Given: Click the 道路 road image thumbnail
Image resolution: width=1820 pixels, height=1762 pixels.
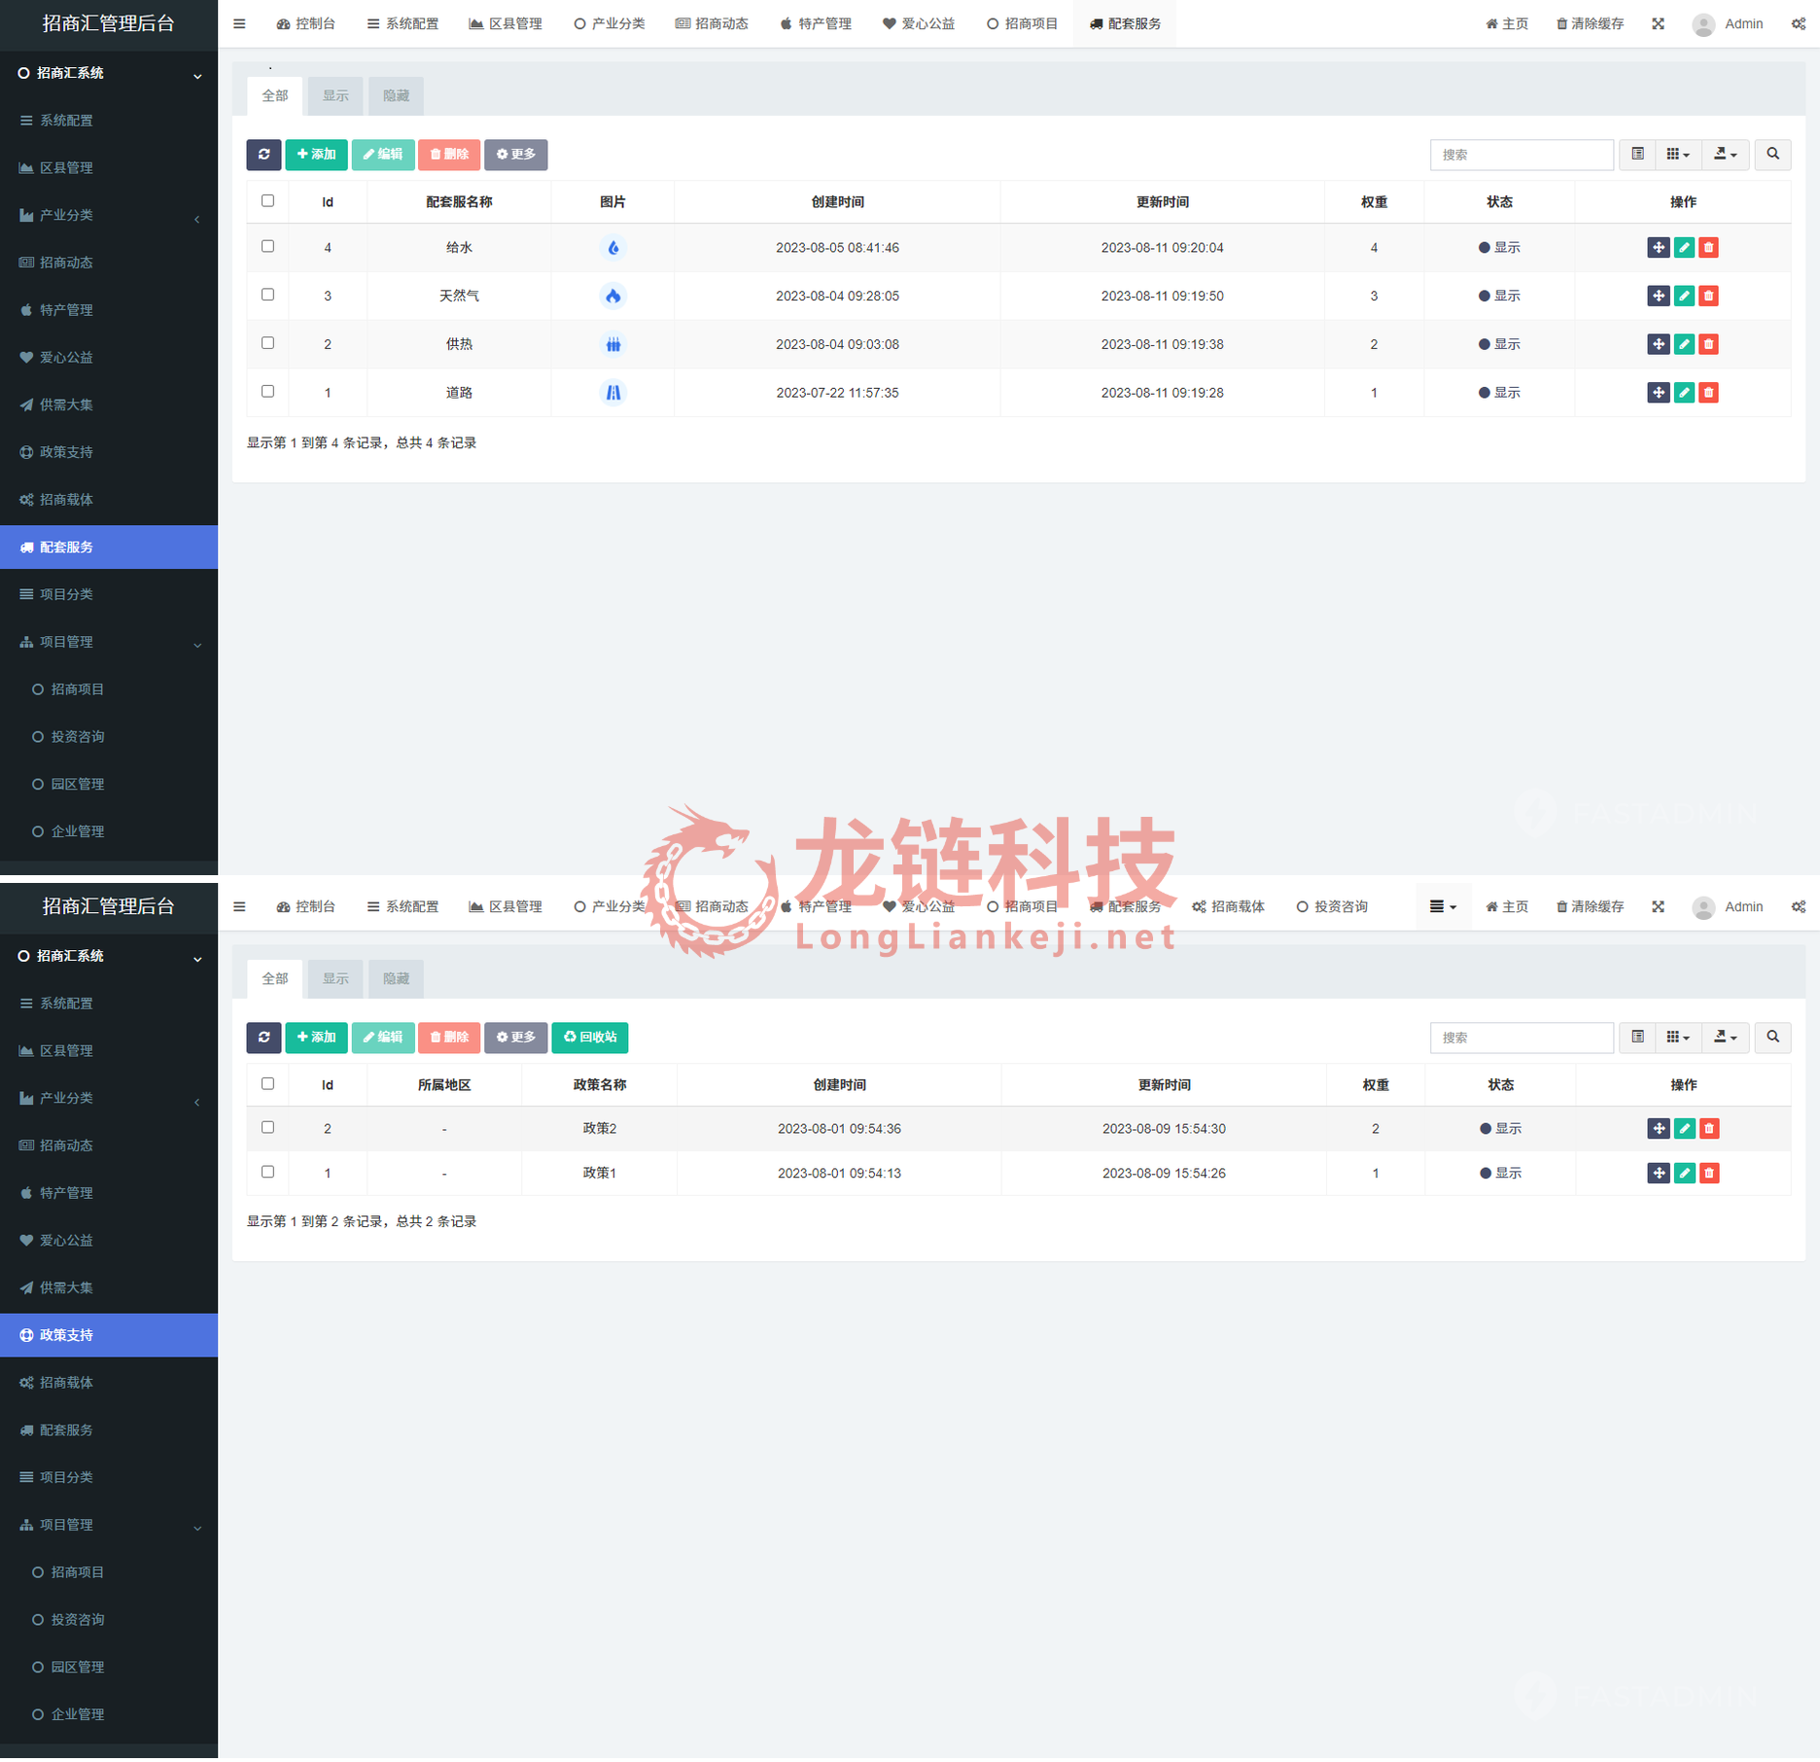Looking at the screenshot, I should [x=612, y=393].
